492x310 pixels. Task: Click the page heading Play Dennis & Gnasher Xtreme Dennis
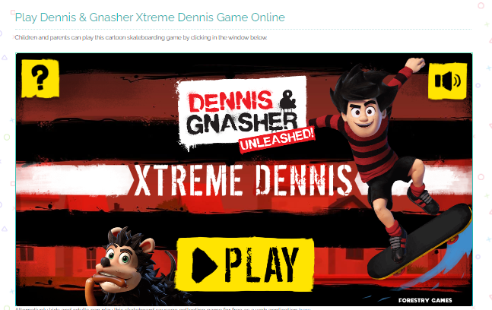[150, 17]
